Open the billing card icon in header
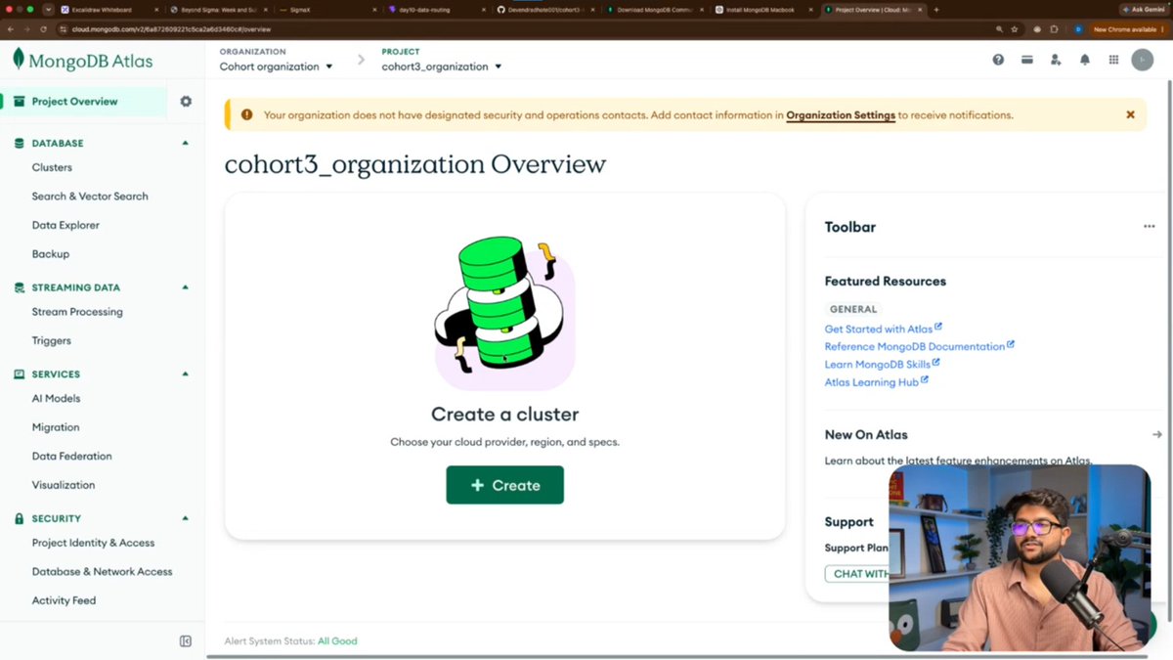The height and width of the screenshot is (660, 1173). pyautogui.click(x=1026, y=60)
